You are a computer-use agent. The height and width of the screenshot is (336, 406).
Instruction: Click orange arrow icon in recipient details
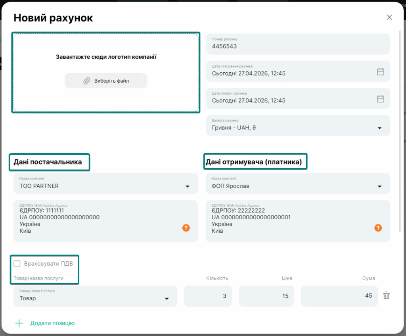click(x=378, y=228)
